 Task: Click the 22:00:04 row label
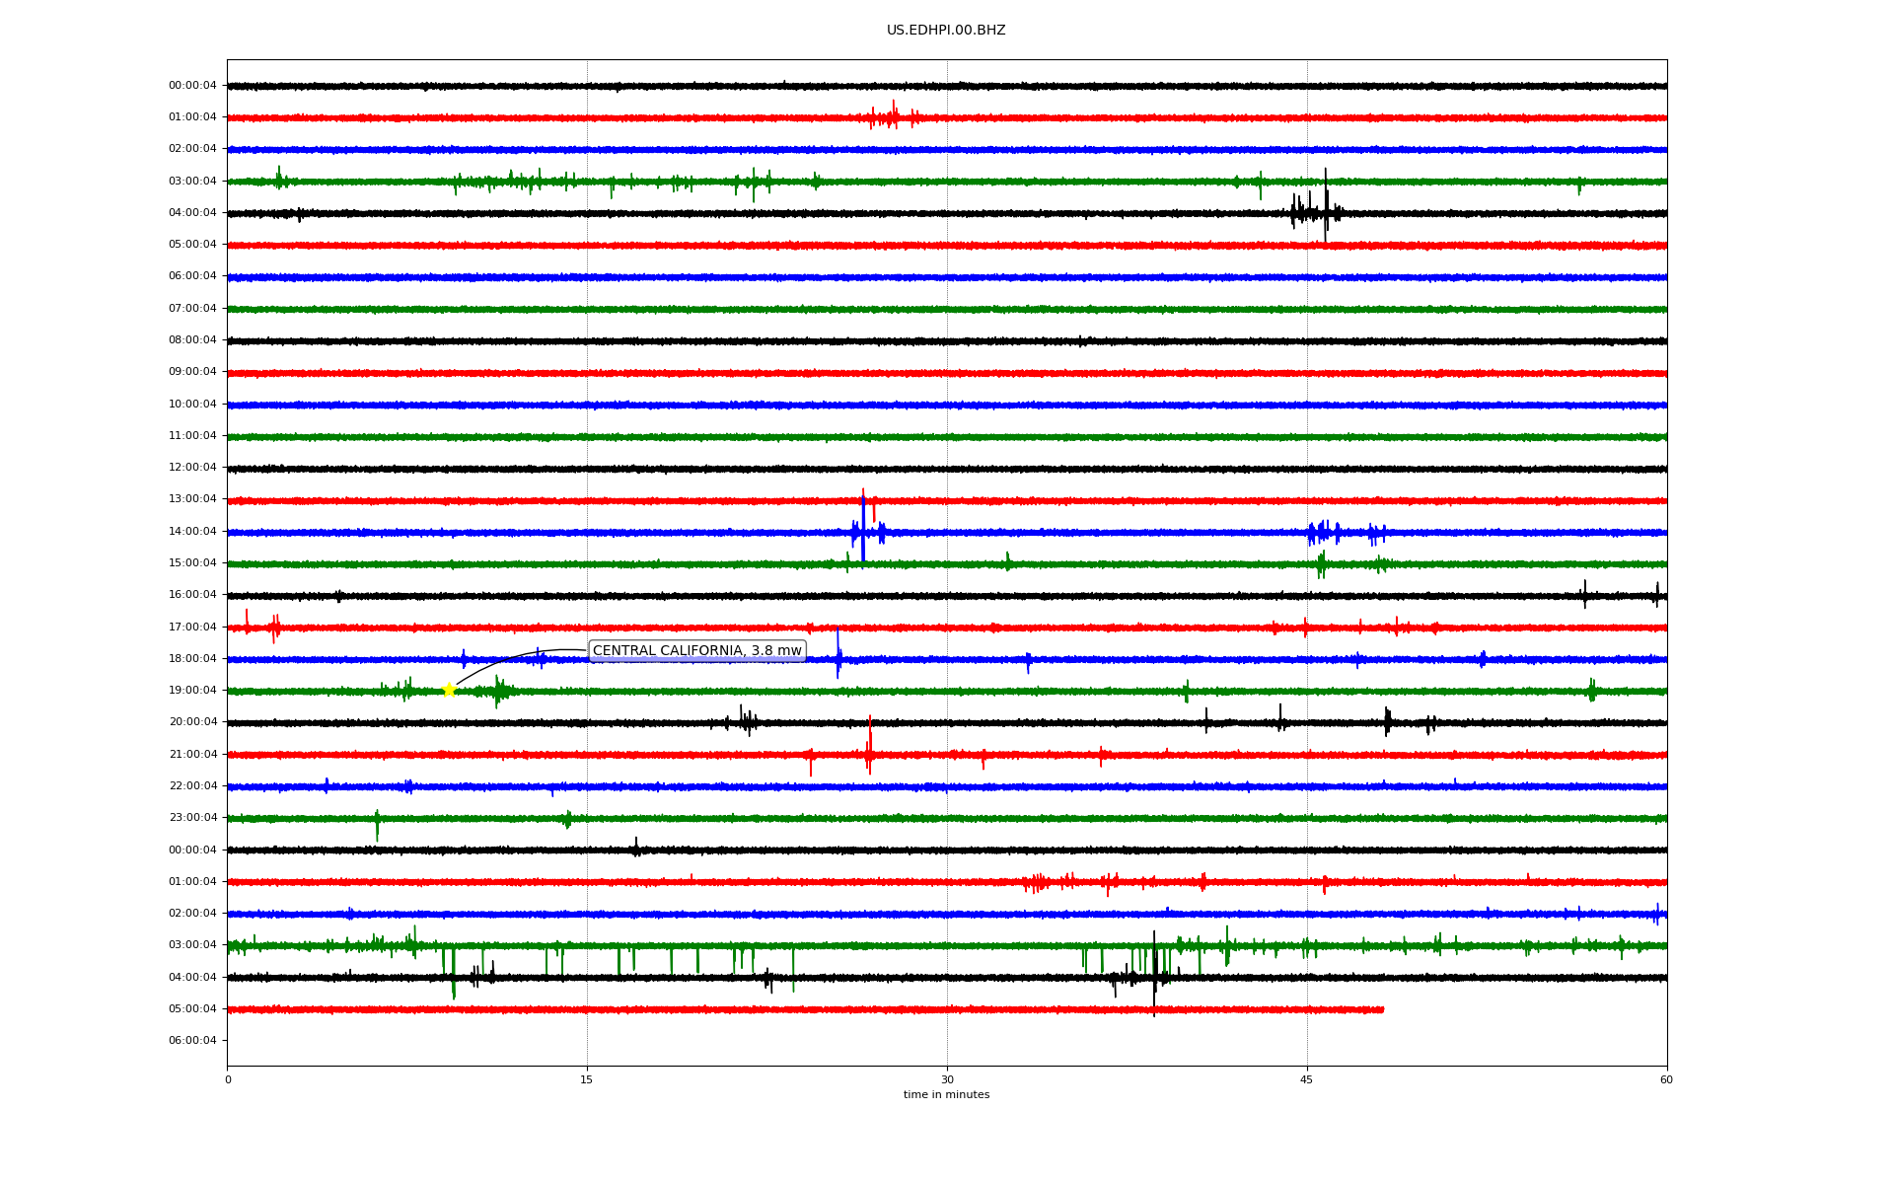click(192, 786)
